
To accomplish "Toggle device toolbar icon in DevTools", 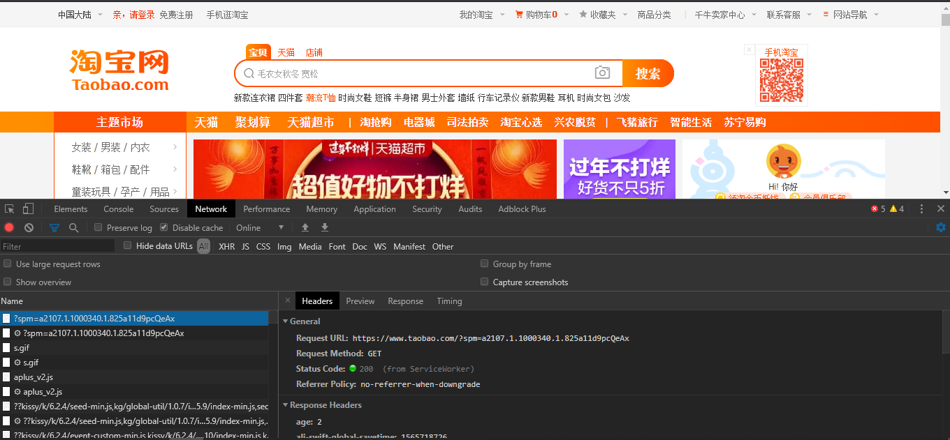I will point(28,208).
